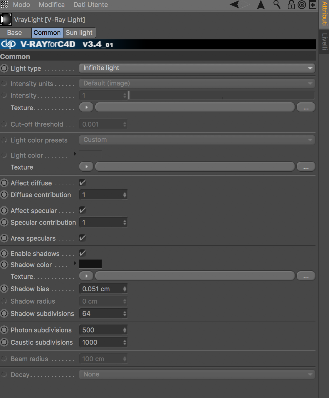Screen dimensions: 329x398
Task: Switch to Attributi side tab
Action: coord(324,14)
